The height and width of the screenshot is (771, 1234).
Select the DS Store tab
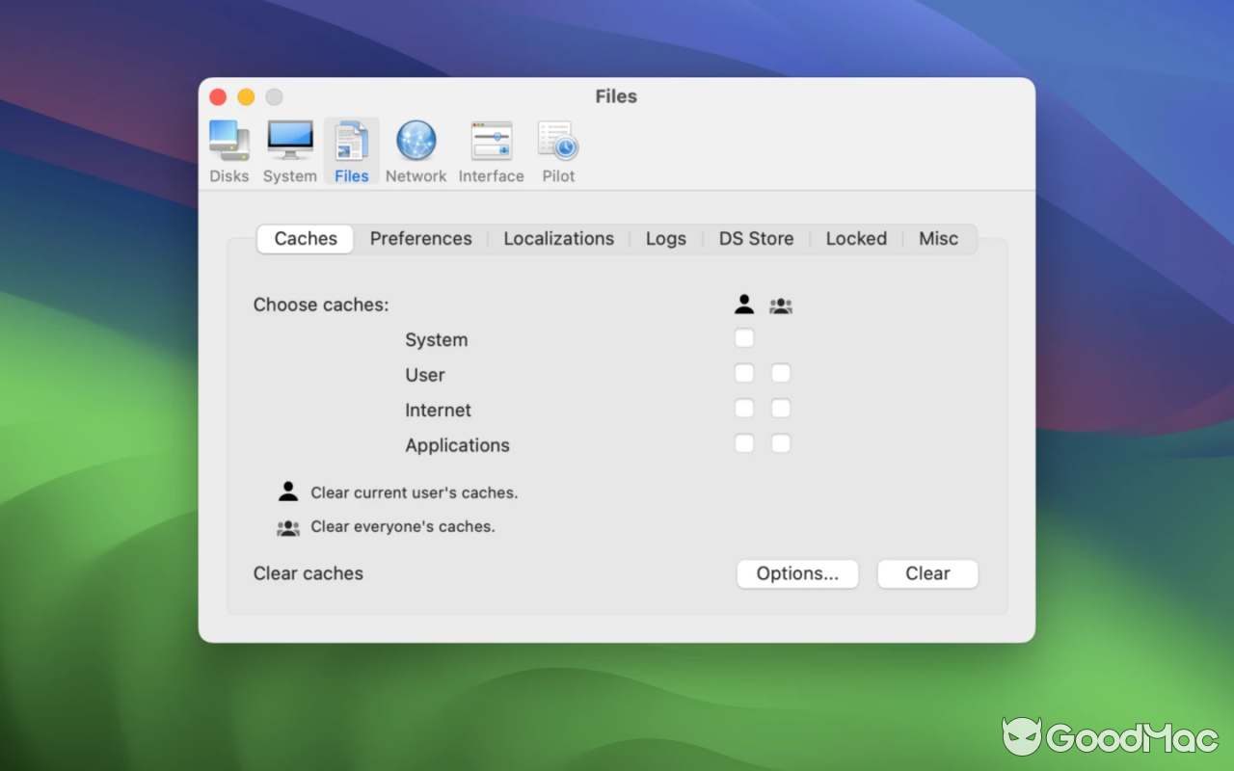[756, 238]
